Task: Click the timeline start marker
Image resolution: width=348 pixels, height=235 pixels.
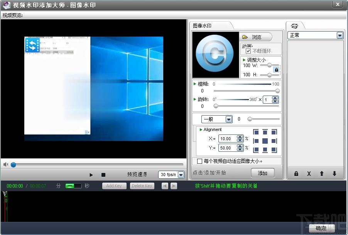Action: click(5, 194)
